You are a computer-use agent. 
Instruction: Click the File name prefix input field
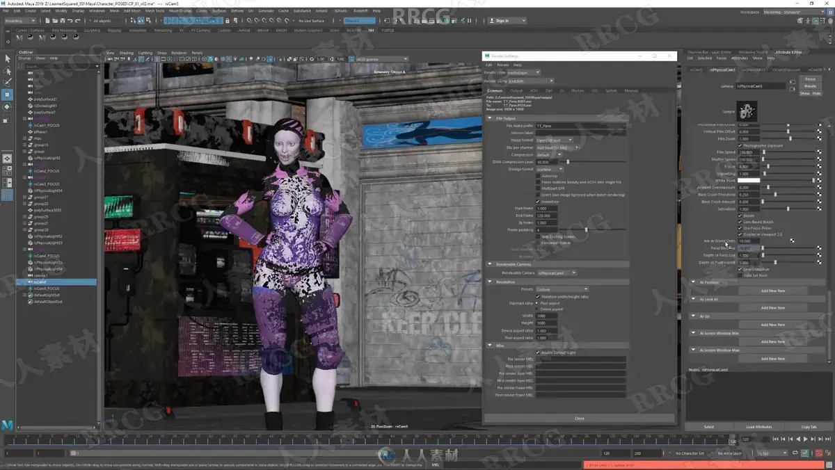pos(580,126)
